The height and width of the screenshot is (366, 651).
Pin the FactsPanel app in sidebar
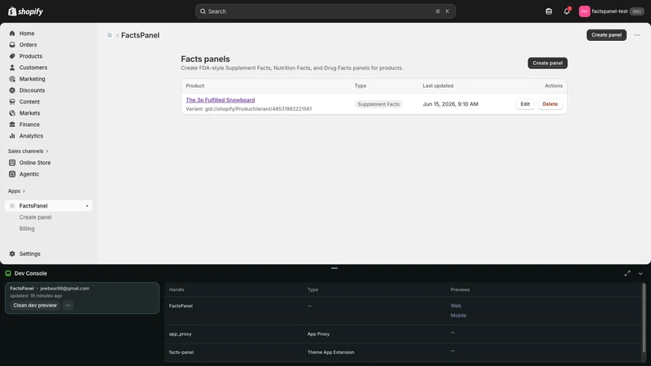[x=87, y=206]
